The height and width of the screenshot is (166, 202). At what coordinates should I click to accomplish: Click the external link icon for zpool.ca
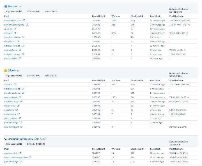pyautogui.click(x=15, y=29)
